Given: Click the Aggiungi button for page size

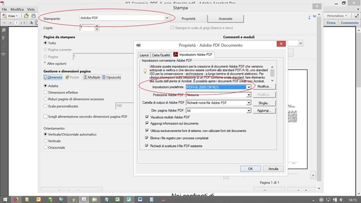Looking at the screenshot, I should click(x=264, y=111).
